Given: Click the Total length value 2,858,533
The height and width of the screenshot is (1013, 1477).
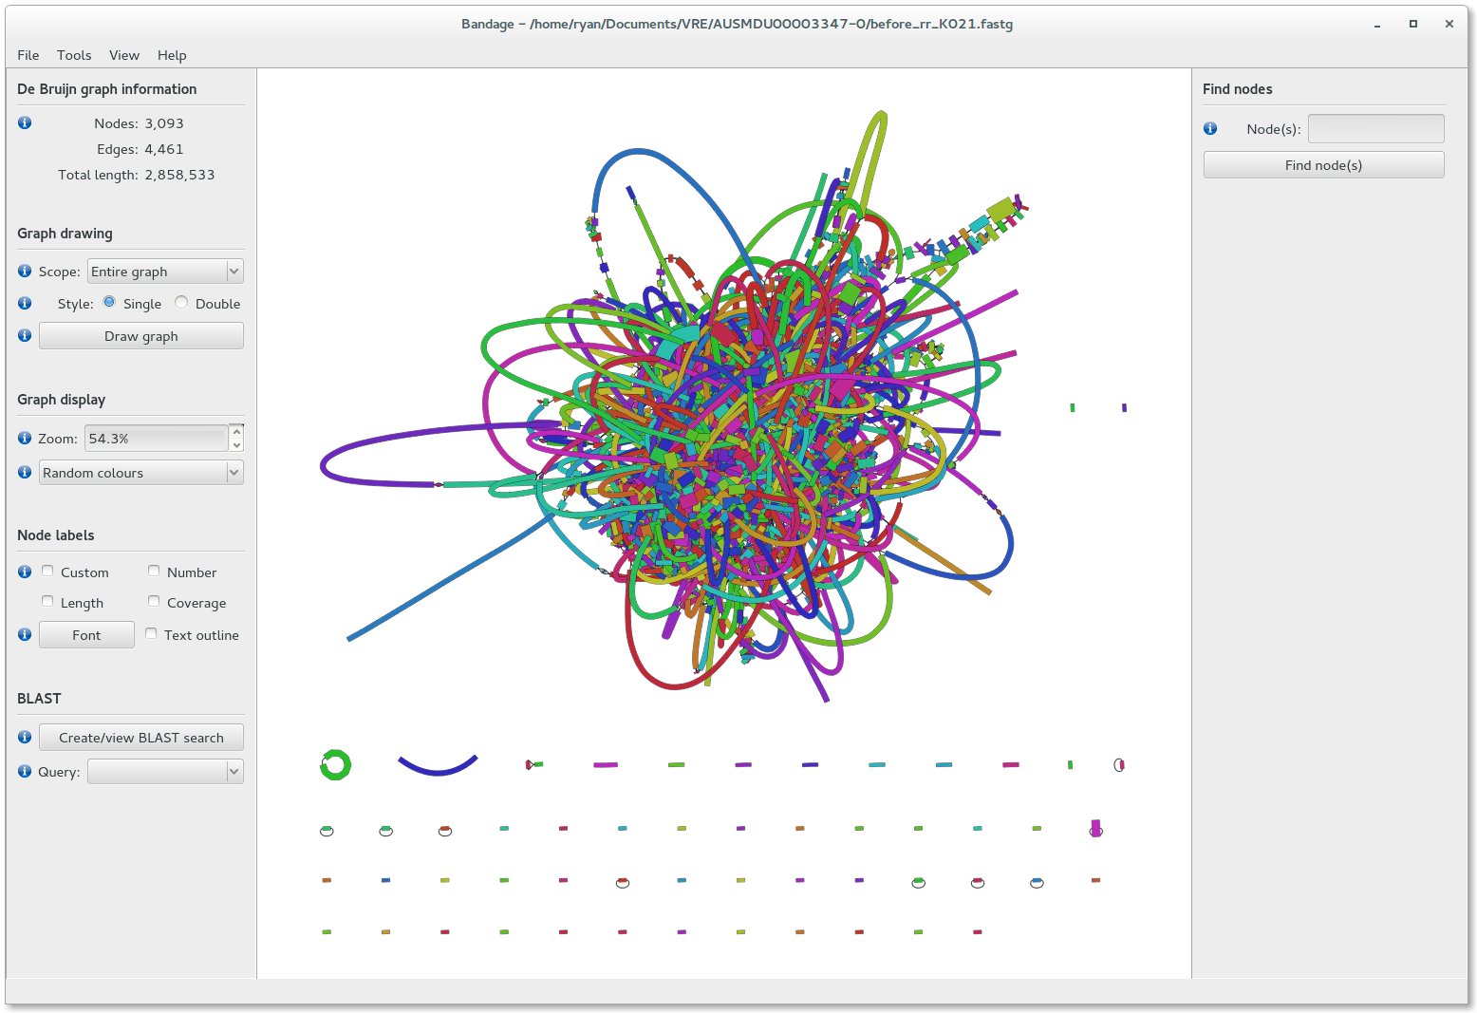Looking at the screenshot, I should 180,175.
